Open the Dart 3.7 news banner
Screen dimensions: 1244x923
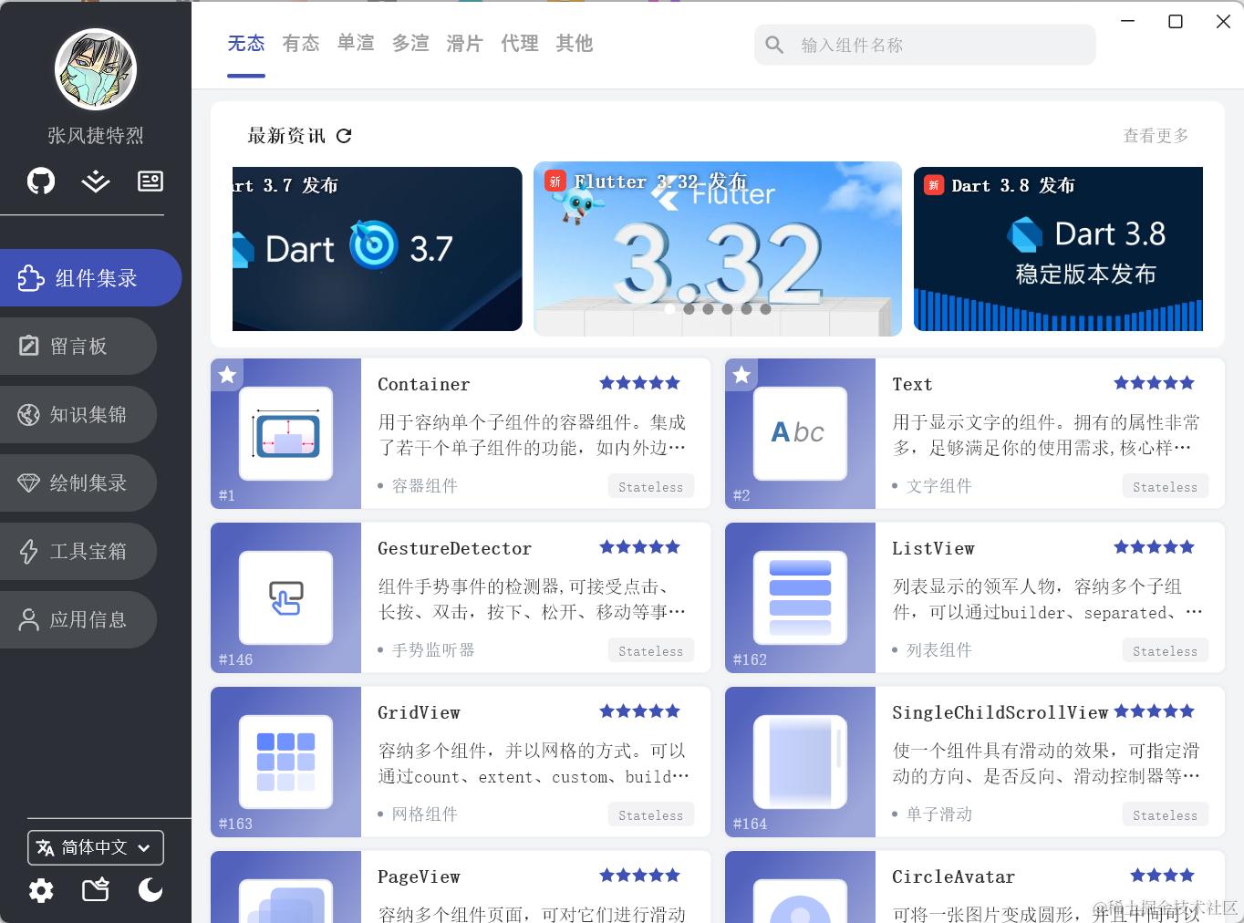[377, 249]
